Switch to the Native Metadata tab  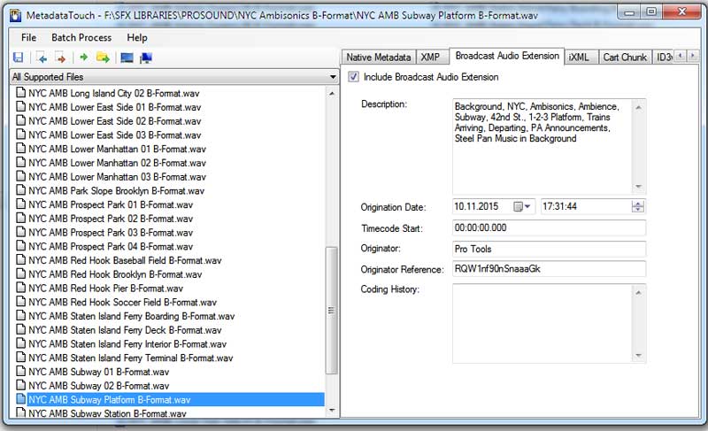[x=379, y=58]
